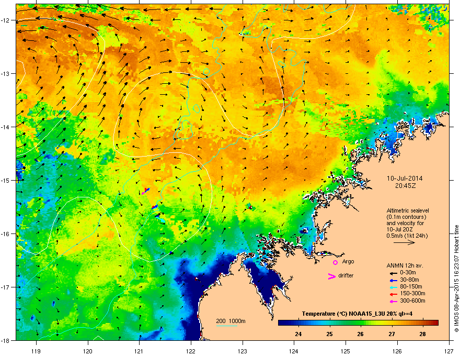Click the magenta 300-600m arrow legend symbol

click(x=393, y=301)
